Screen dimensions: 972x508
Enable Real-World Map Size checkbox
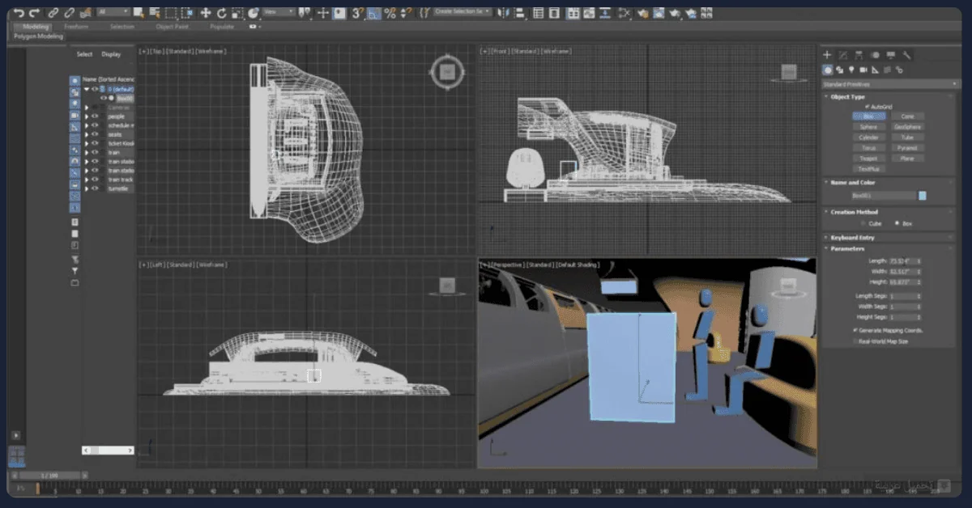(x=854, y=341)
